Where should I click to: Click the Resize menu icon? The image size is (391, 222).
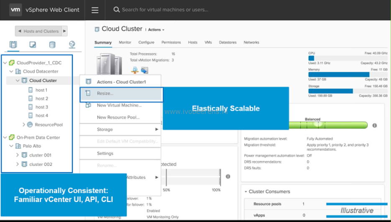coord(88,93)
